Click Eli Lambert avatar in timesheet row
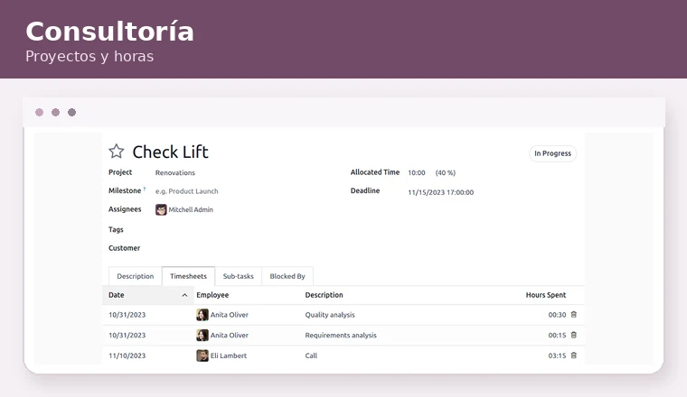Image resolution: width=687 pixels, height=397 pixels. pyautogui.click(x=202, y=355)
